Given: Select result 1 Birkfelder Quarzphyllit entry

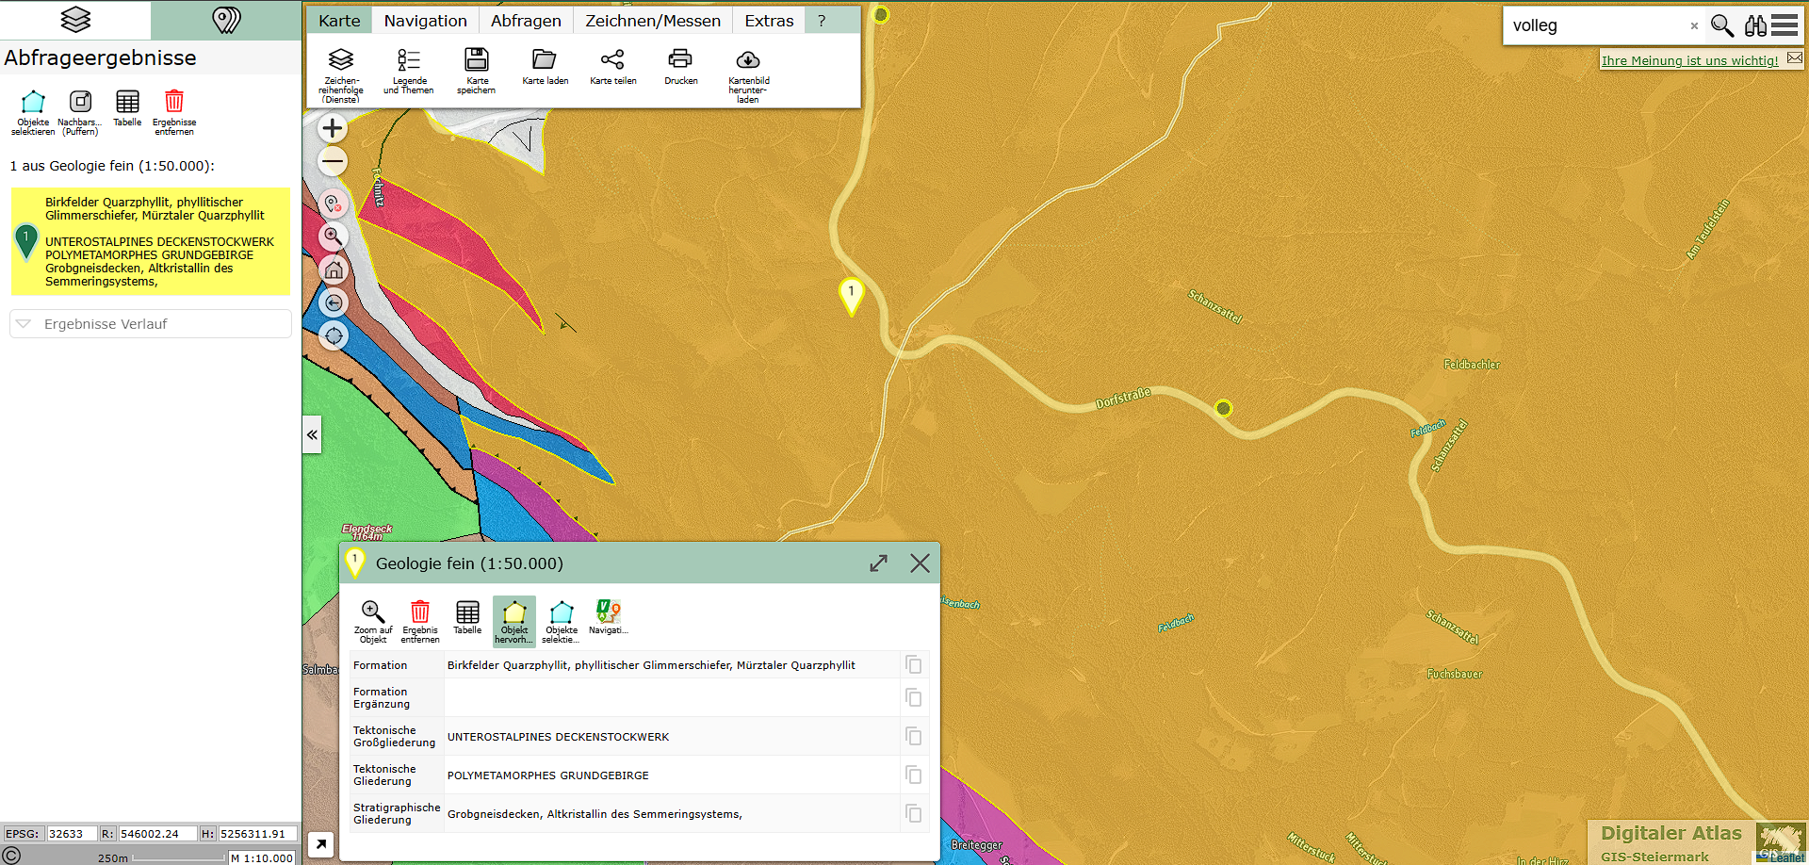Looking at the screenshot, I should coord(151,241).
